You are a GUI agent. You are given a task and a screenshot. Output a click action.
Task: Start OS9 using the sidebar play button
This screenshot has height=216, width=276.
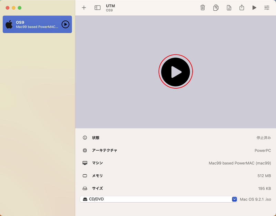[x=65, y=24]
